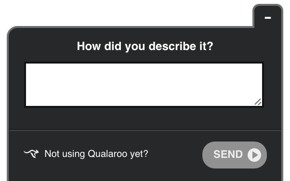Open the 'Not using Qualaroo yet?' link
This screenshot has width=290, height=181.
pyautogui.click(x=96, y=154)
